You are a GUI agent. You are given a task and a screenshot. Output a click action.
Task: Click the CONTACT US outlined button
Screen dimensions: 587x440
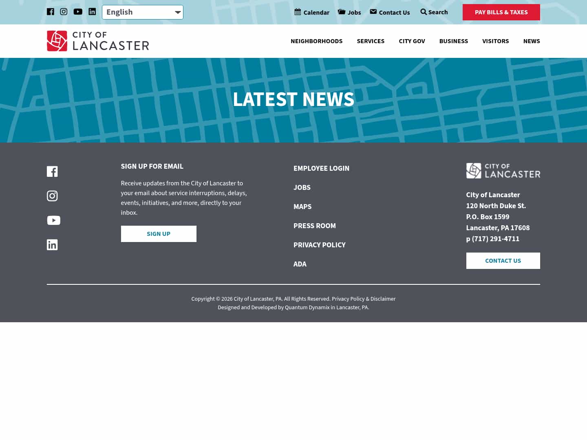pos(503,261)
